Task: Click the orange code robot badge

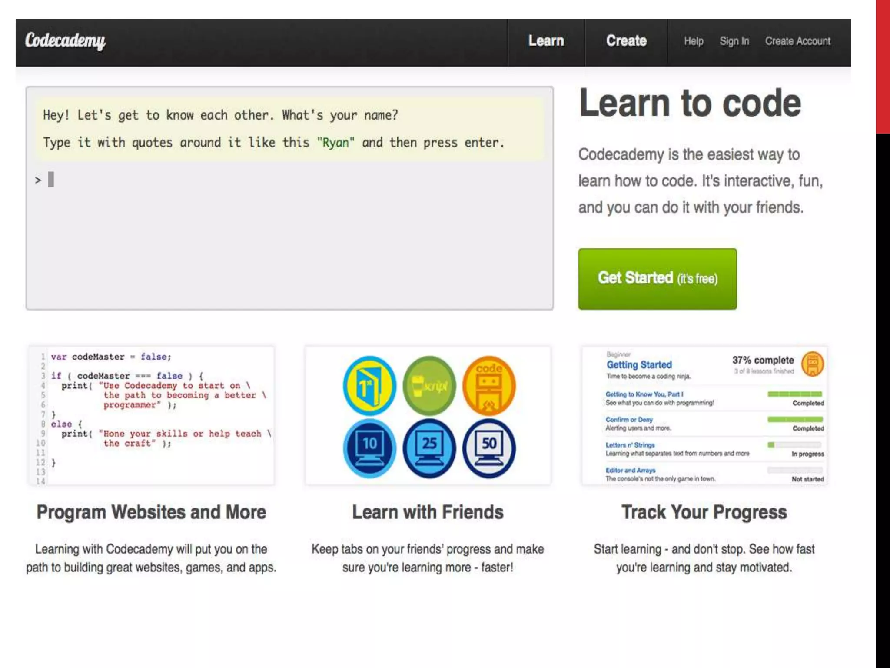Action: pyautogui.click(x=489, y=386)
